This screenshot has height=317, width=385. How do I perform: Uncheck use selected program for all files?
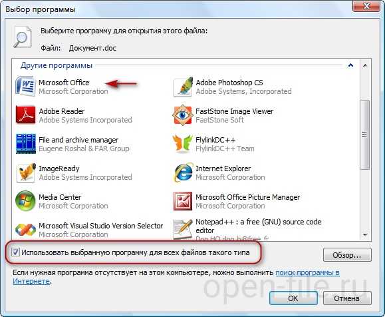[x=15, y=252]
